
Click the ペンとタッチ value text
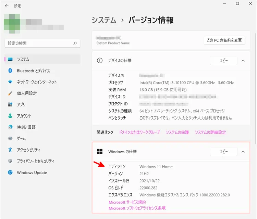click(x=185, y=118)
